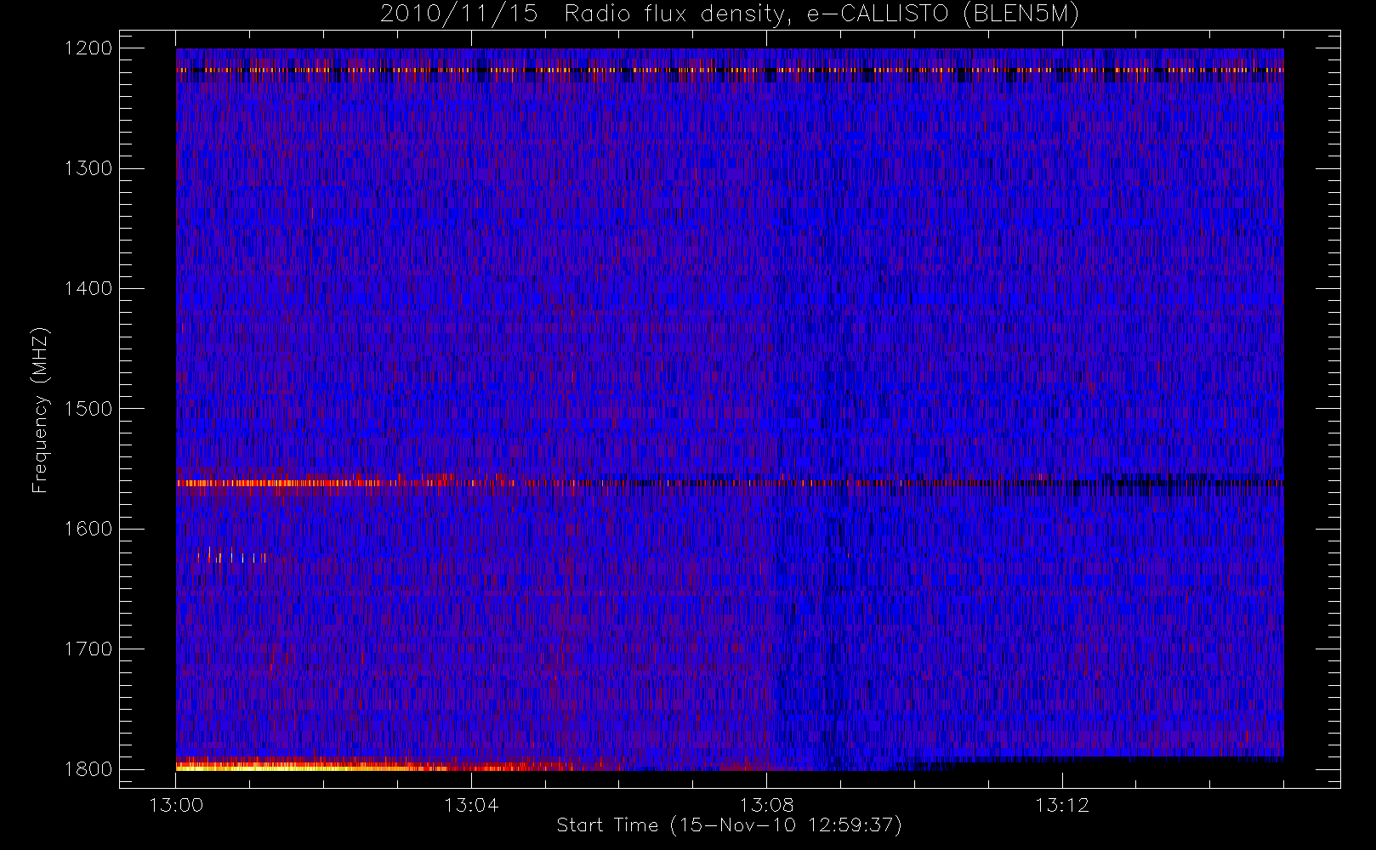Click the 1500 frequency tick label
This screenshot has height=850, width=1376.
[88, 409]
